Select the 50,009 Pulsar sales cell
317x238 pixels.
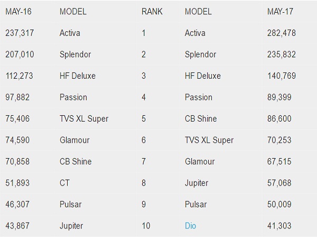(x=279, y=204)
